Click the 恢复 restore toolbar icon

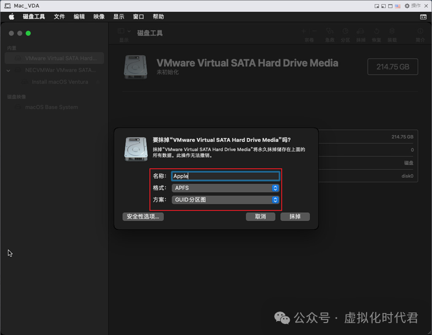(377, 31)
